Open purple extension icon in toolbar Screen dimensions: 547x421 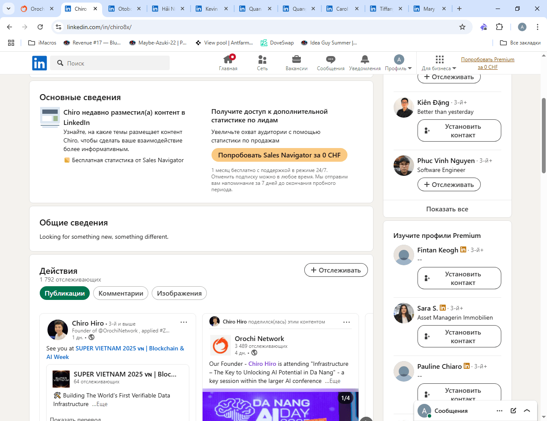click(484, 27)
